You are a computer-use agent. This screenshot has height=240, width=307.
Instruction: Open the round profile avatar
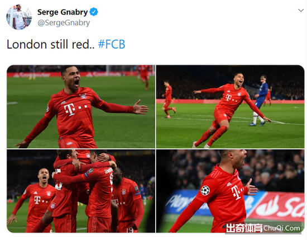coord(19,17)
